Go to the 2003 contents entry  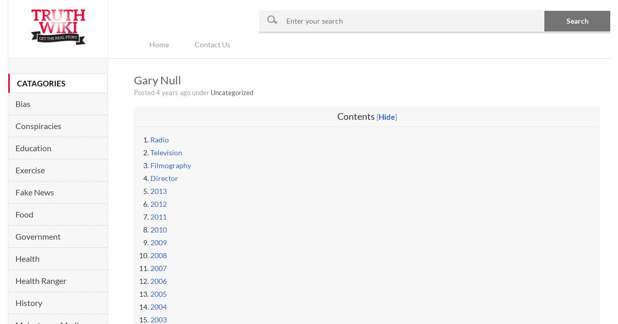(159, 320)
